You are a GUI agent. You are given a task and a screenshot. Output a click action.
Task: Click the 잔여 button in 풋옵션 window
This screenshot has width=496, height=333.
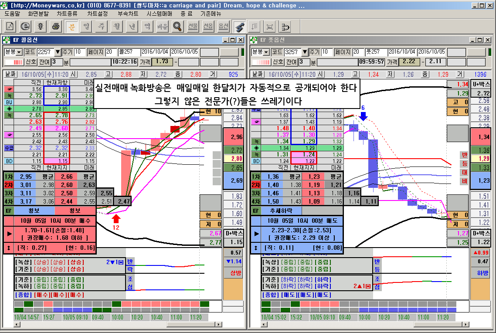(291, 62)
